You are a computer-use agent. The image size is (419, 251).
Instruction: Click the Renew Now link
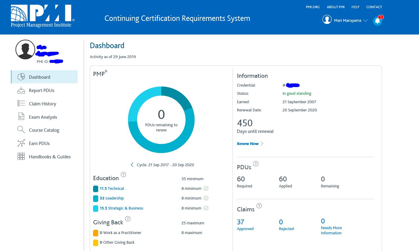(x=248, y=144)
